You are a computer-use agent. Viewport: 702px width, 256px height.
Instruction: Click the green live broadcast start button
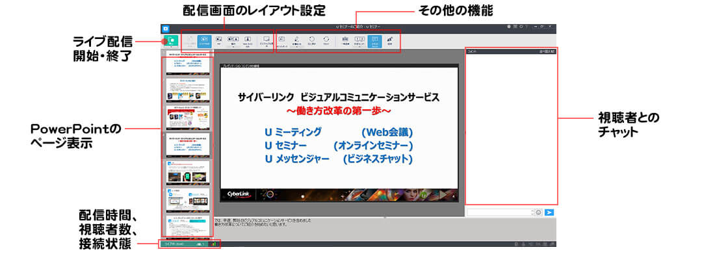(x=171, y=41)
